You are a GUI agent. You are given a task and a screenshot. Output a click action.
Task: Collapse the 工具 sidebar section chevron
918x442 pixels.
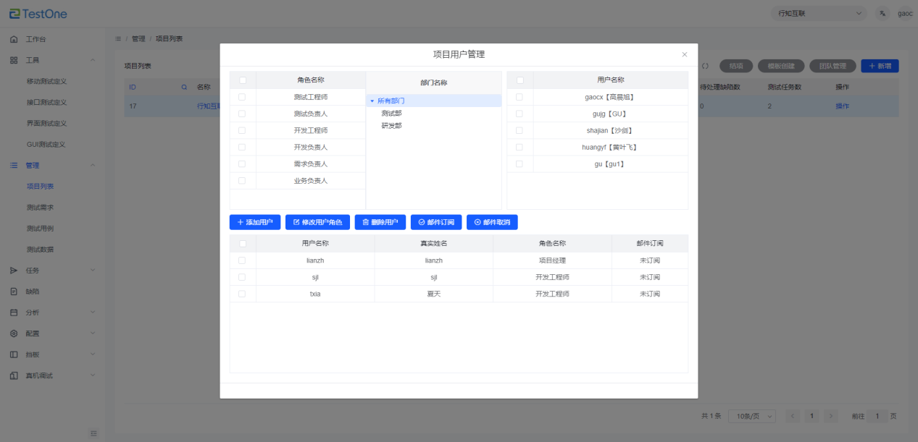[x=93, y=60]
